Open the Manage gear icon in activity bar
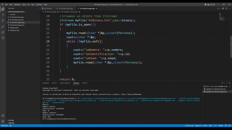Screen dimensions: 232x130 tap(3, 121)
